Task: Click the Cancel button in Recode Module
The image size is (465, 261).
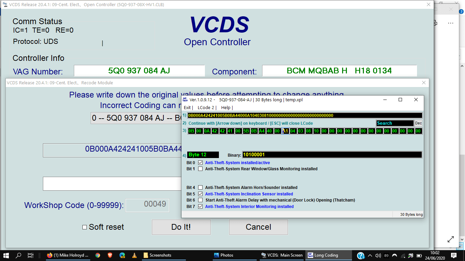Action: (x=258, y=227)
